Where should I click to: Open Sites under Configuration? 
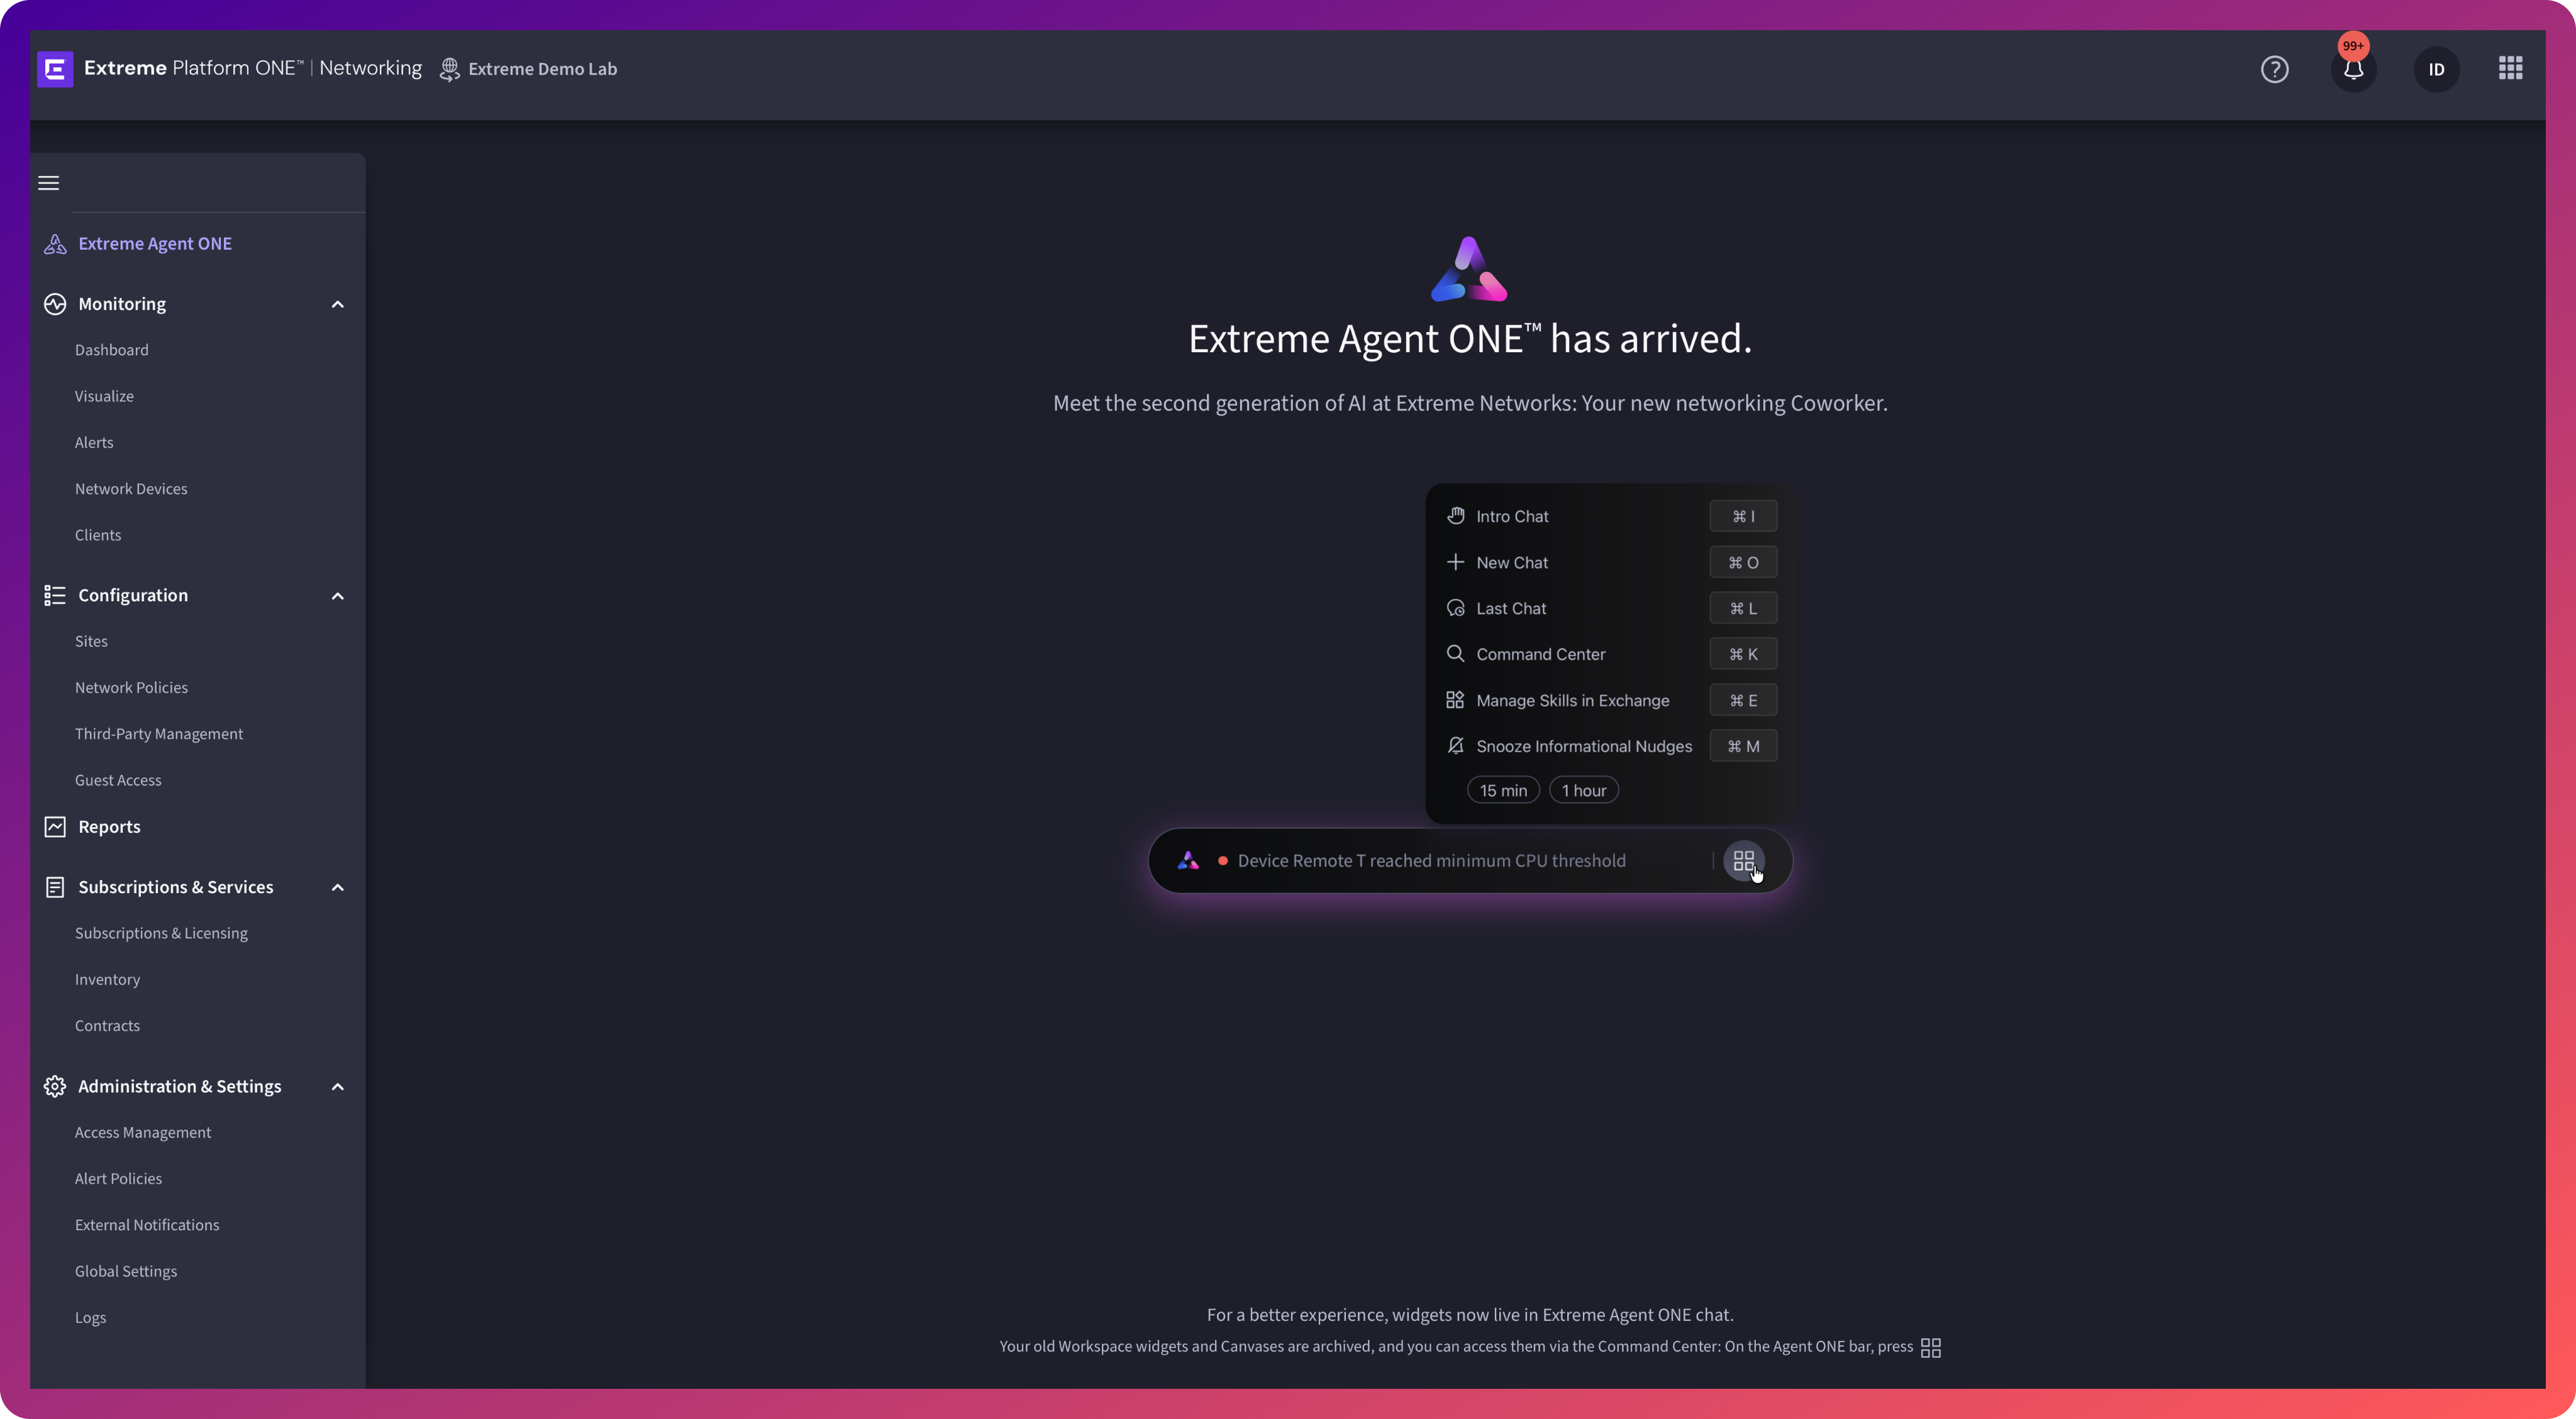[x=91, y=641]
